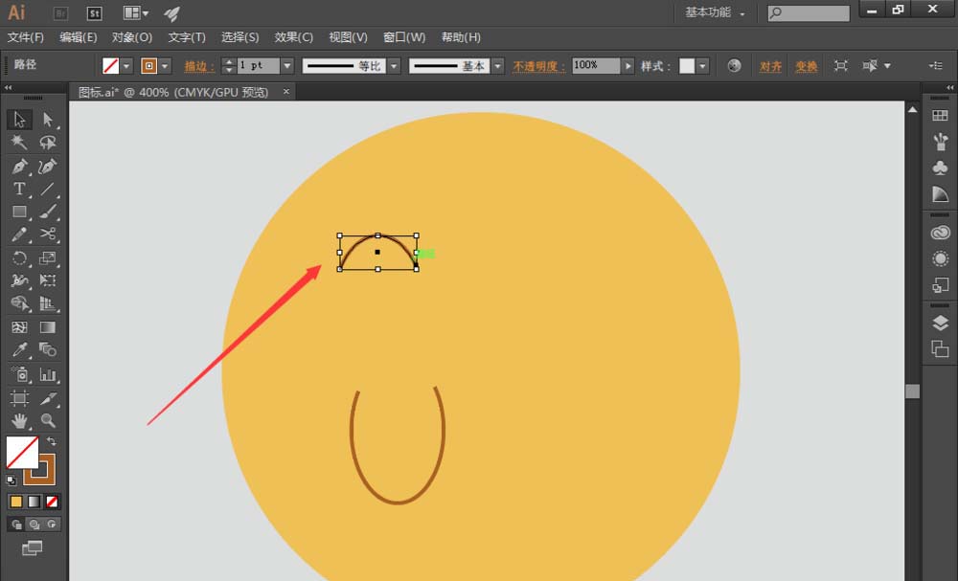Image resolution: width=958 pixels, height=581 pixels.
Task: Pick the Magic Wand tool
Action: [x=19, y=143]
